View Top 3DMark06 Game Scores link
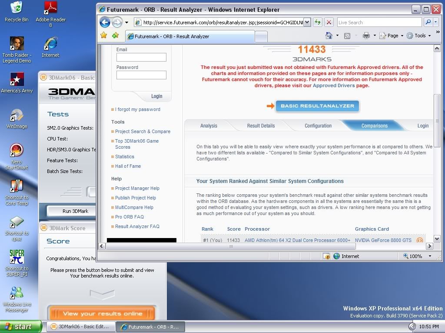The width and height of the screenshot is (445, 333). pos(137,144)
